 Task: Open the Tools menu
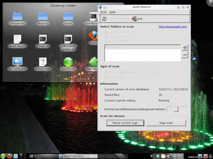click(103, 12)
